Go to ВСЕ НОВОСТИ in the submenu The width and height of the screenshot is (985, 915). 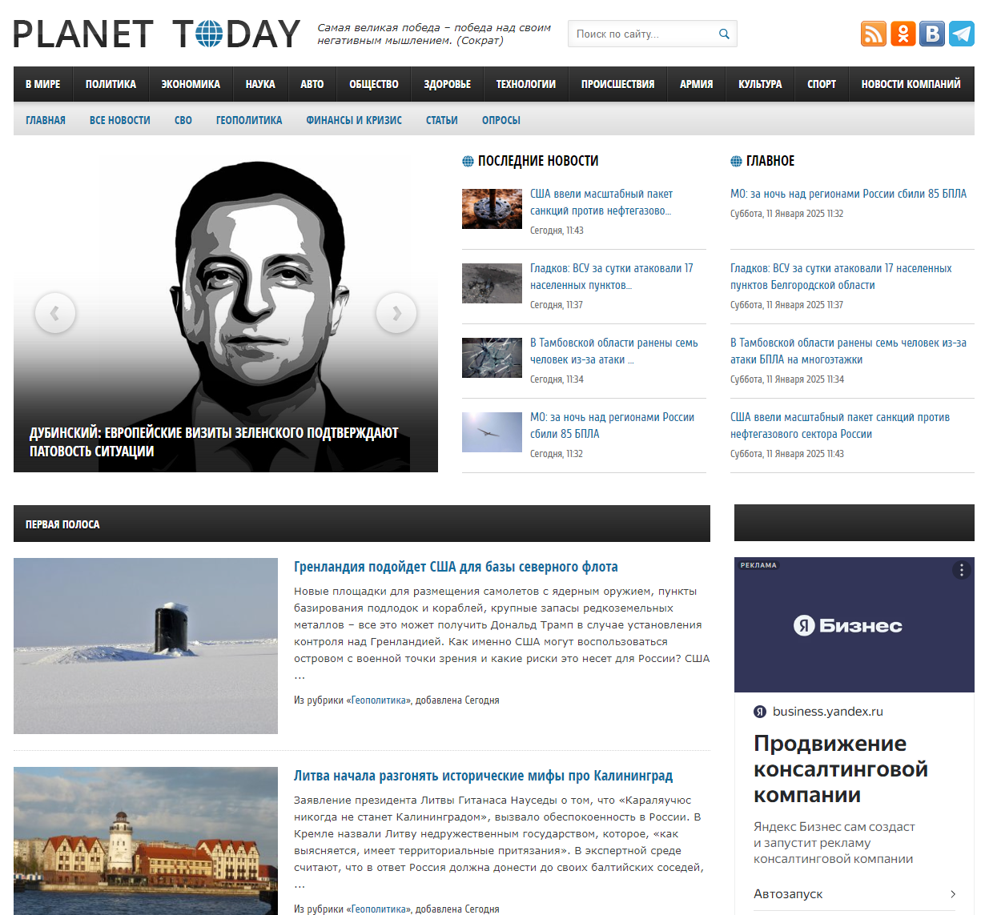(x=120, y=120)
